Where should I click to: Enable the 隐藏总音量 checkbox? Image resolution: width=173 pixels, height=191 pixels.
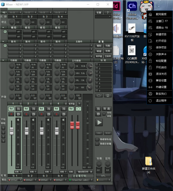[97, 144]
